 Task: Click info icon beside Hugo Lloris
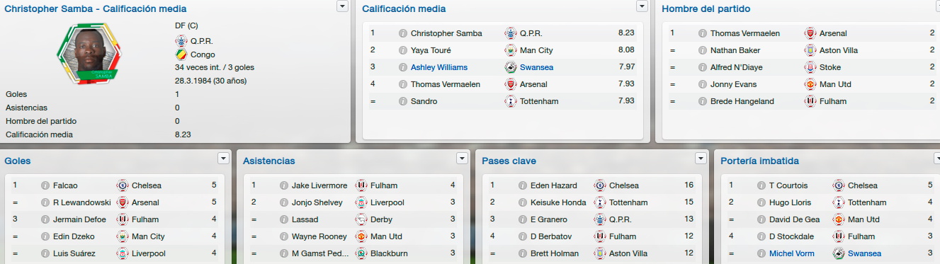[761, 202]
